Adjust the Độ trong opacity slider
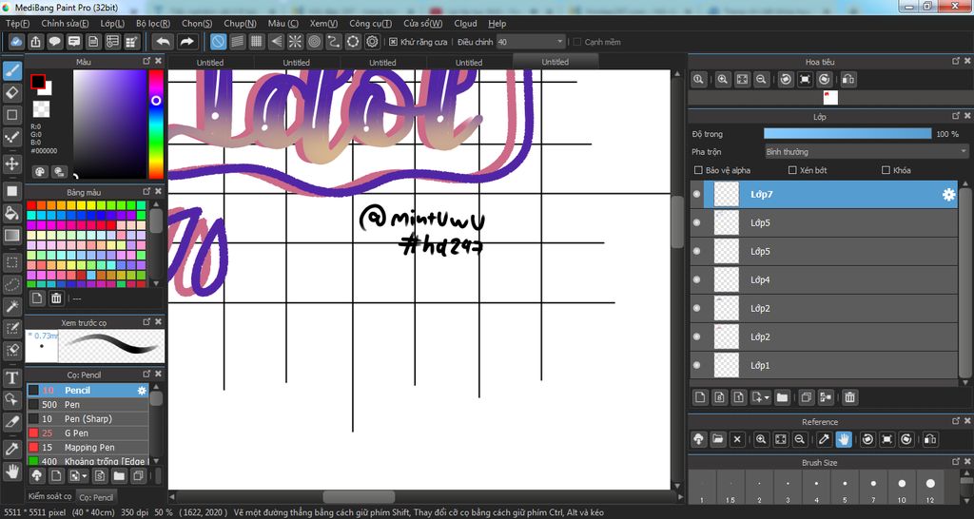 [847, 133]
